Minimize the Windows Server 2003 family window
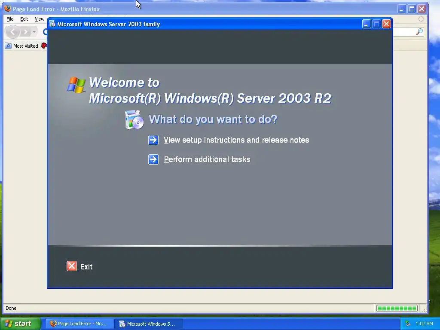 coord(366,24)
